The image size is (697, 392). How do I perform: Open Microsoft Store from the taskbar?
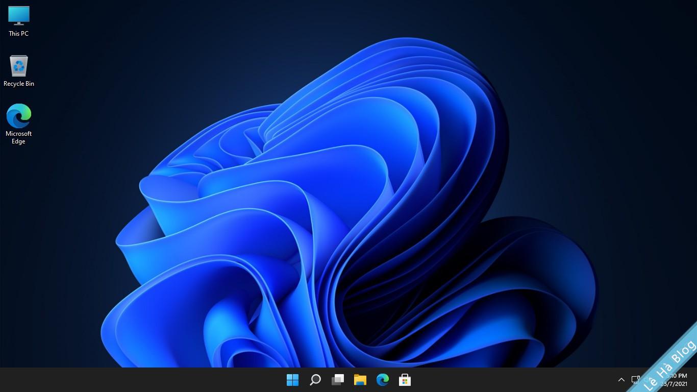pyautogui.click(x=405, y=380)
